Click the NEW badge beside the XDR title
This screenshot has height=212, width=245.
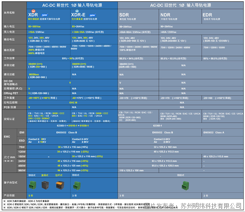(x=45, y=15)
